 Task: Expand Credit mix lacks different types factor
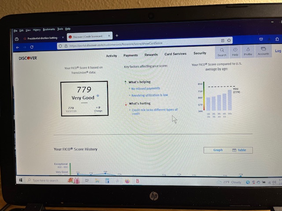click(x=155, y=111)
